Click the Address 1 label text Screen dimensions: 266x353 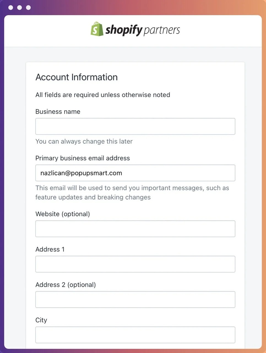point(50,249)
